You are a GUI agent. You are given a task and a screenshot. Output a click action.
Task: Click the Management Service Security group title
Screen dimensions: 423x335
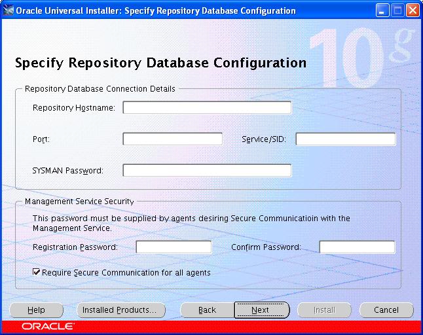[x=79, y=202]
